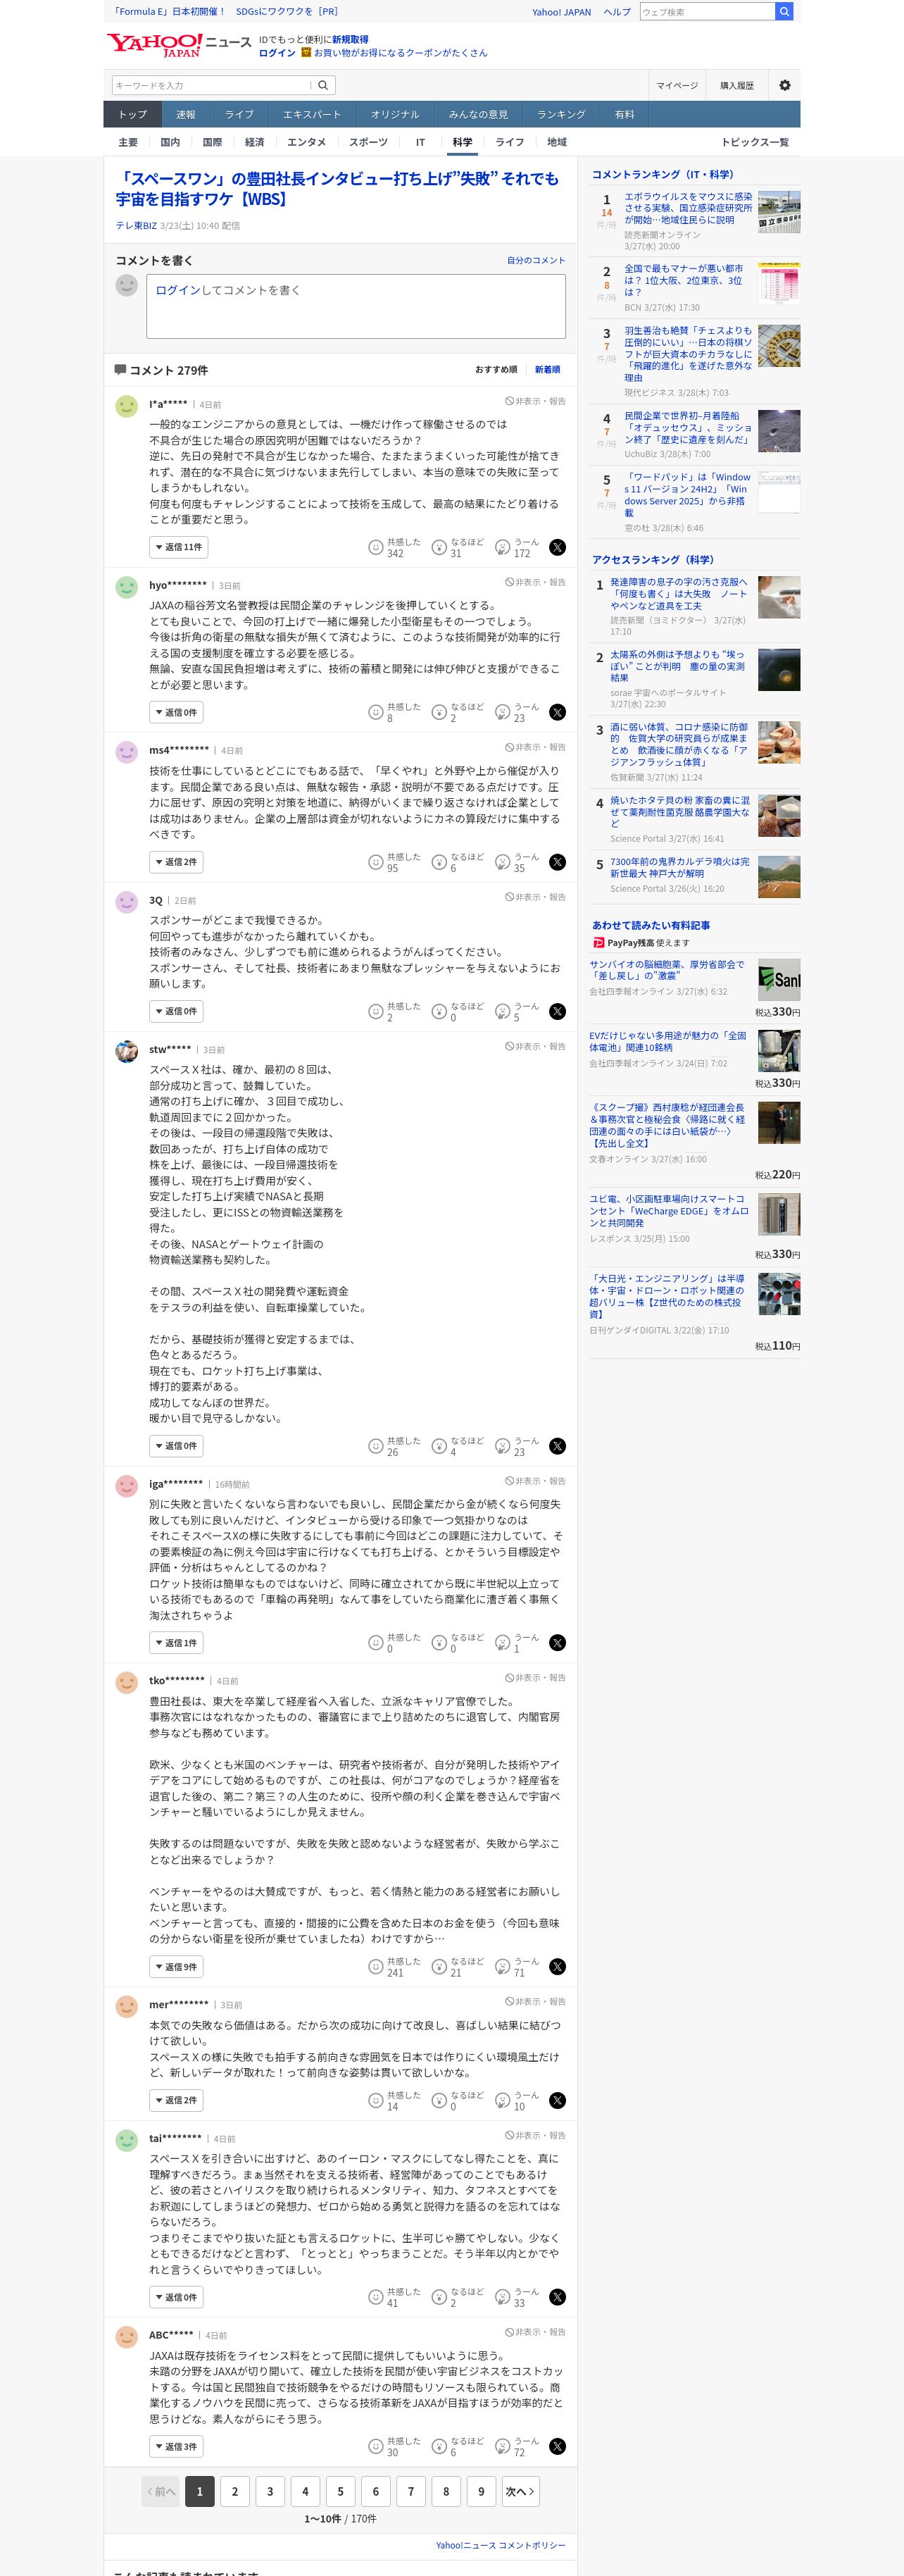Click 次へ pagination button
This screenshot has height=2576, width=904.
pyautogui.click(x=520, y=2490)
